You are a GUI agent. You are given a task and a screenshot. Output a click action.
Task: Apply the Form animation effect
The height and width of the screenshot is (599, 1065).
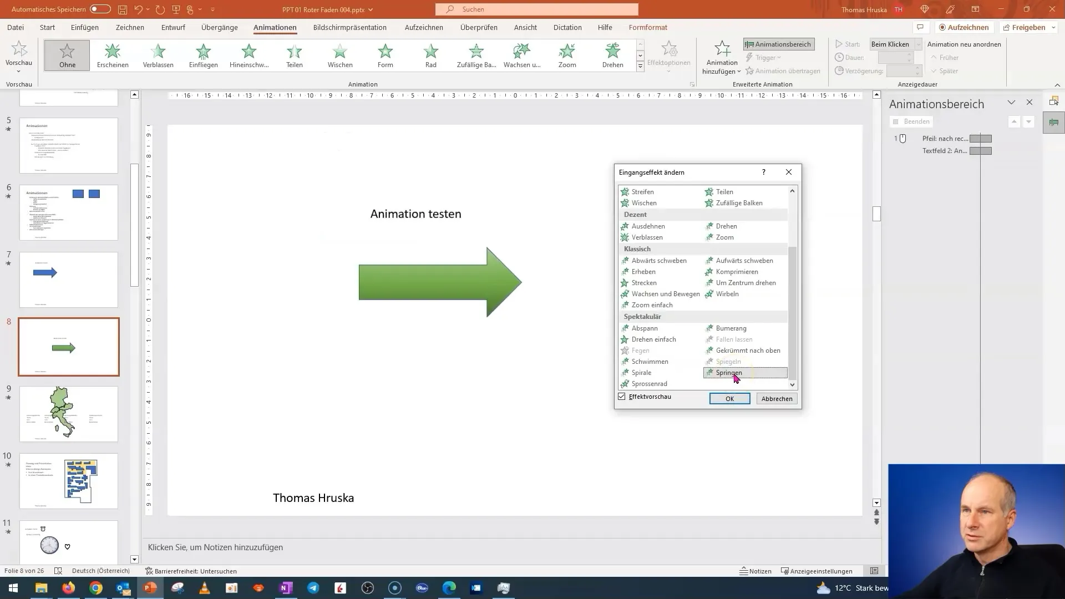tap(386, 55)
